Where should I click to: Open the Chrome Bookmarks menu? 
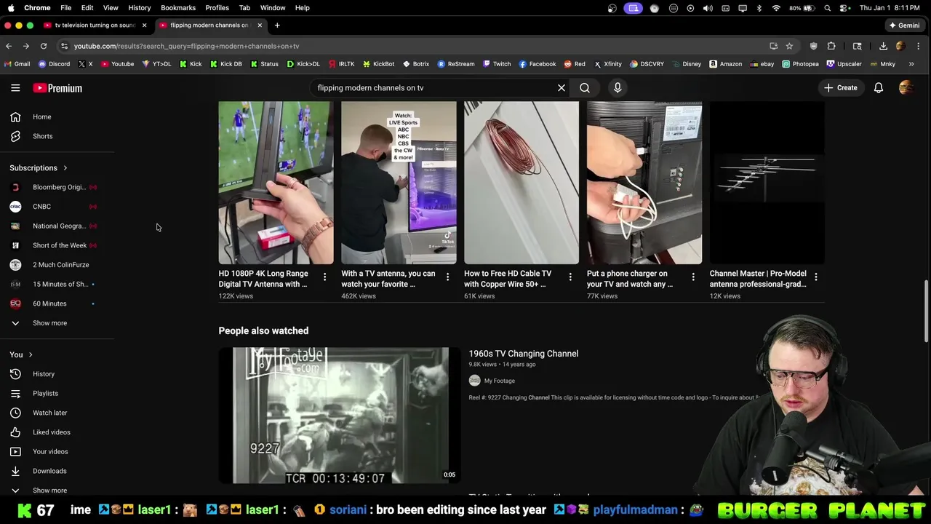(x=178, y=7)
